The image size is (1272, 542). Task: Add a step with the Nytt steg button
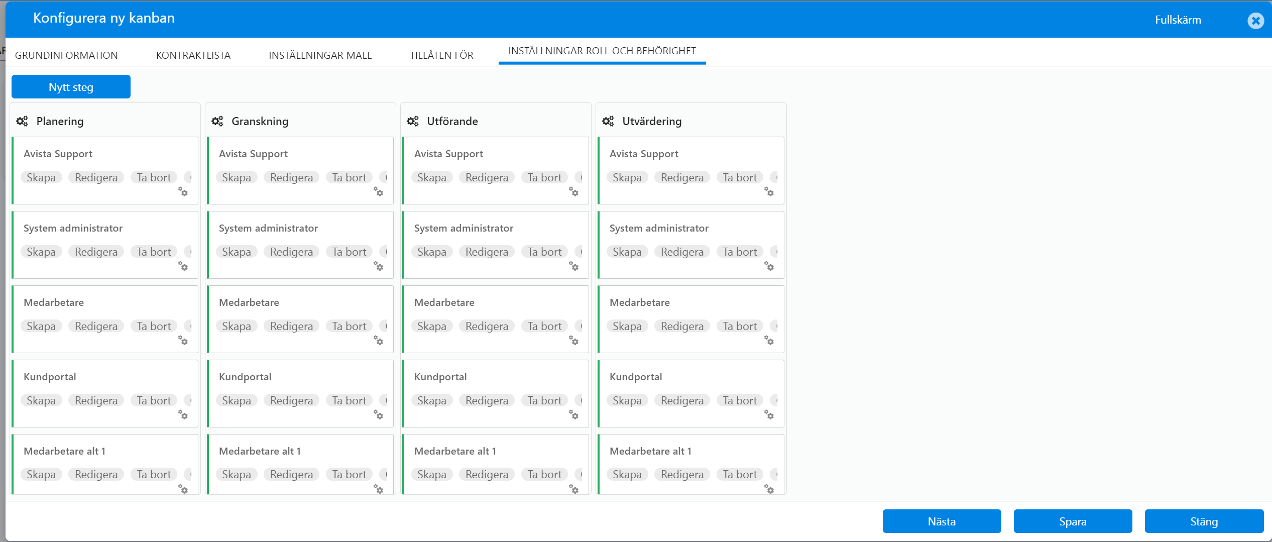point(71,87)
